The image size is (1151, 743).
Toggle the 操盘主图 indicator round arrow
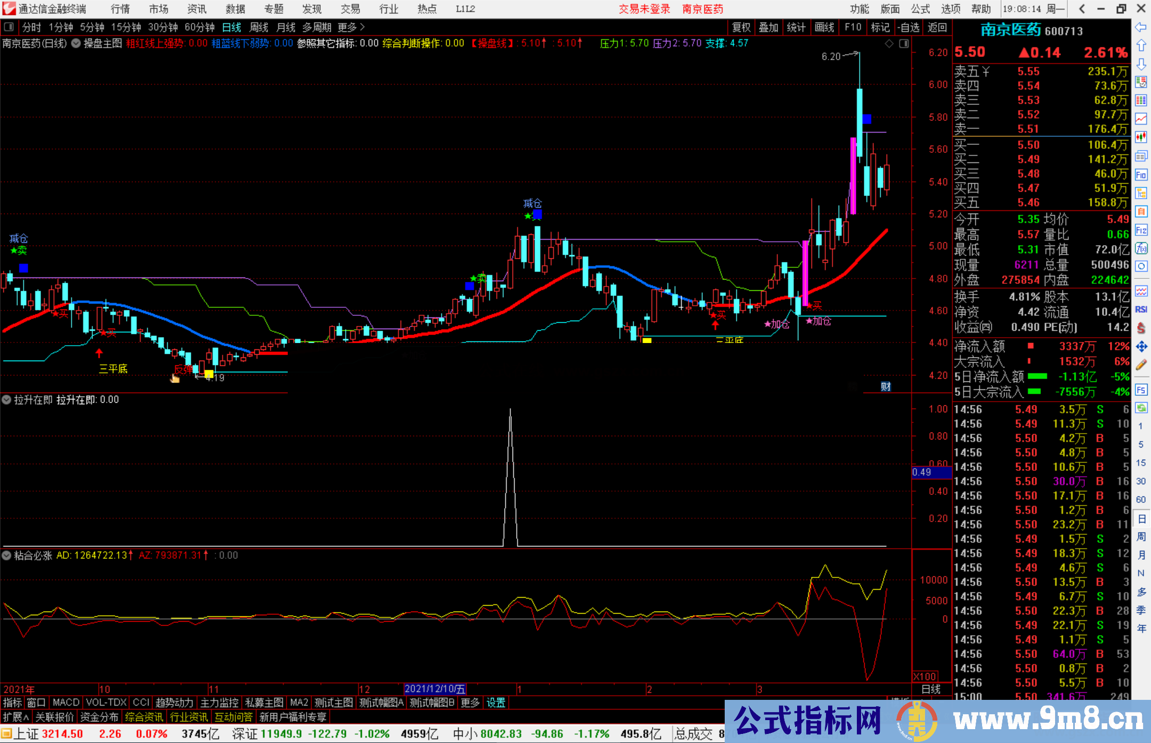(76, 44)
